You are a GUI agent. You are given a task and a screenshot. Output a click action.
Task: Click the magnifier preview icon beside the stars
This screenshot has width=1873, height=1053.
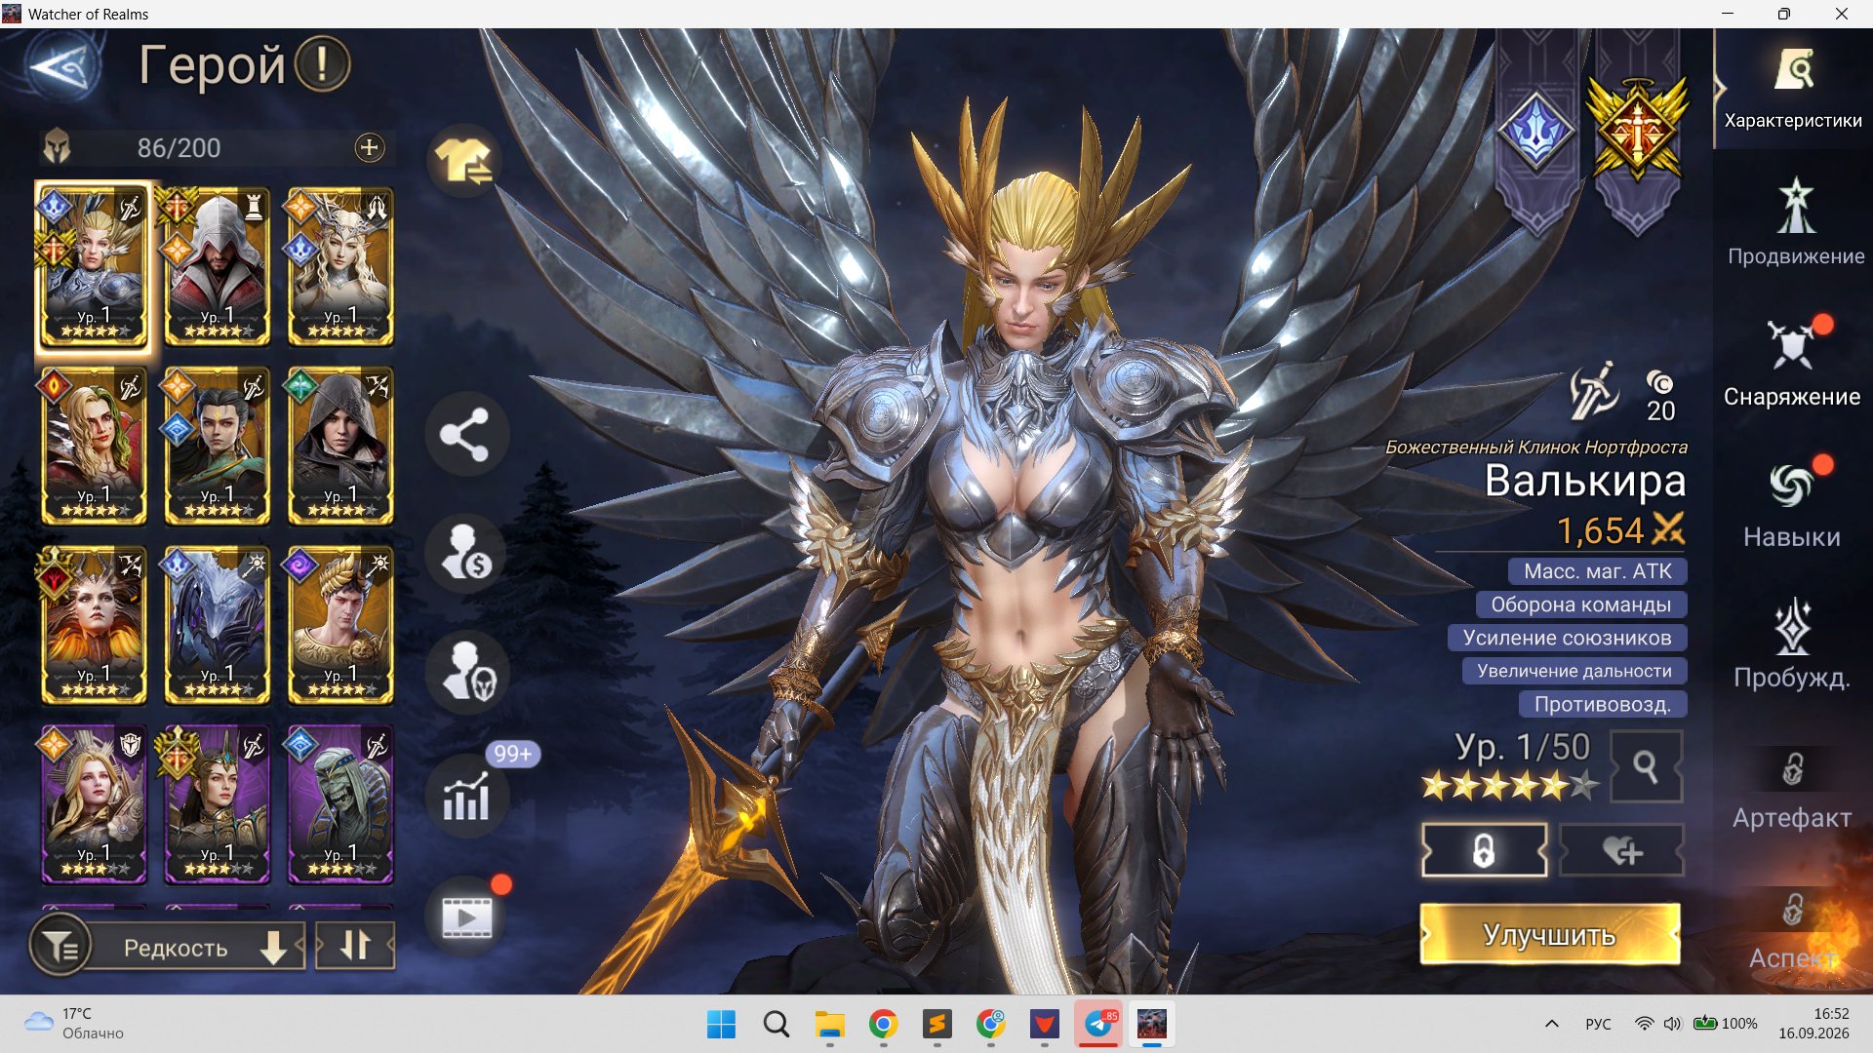click(x=1646, y=767)
